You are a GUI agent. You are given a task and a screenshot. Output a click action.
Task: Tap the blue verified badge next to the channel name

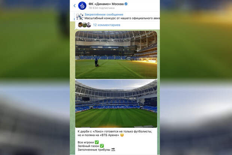tap(126, 4)
